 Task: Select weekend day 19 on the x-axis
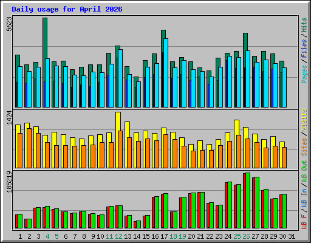(182, 236)
